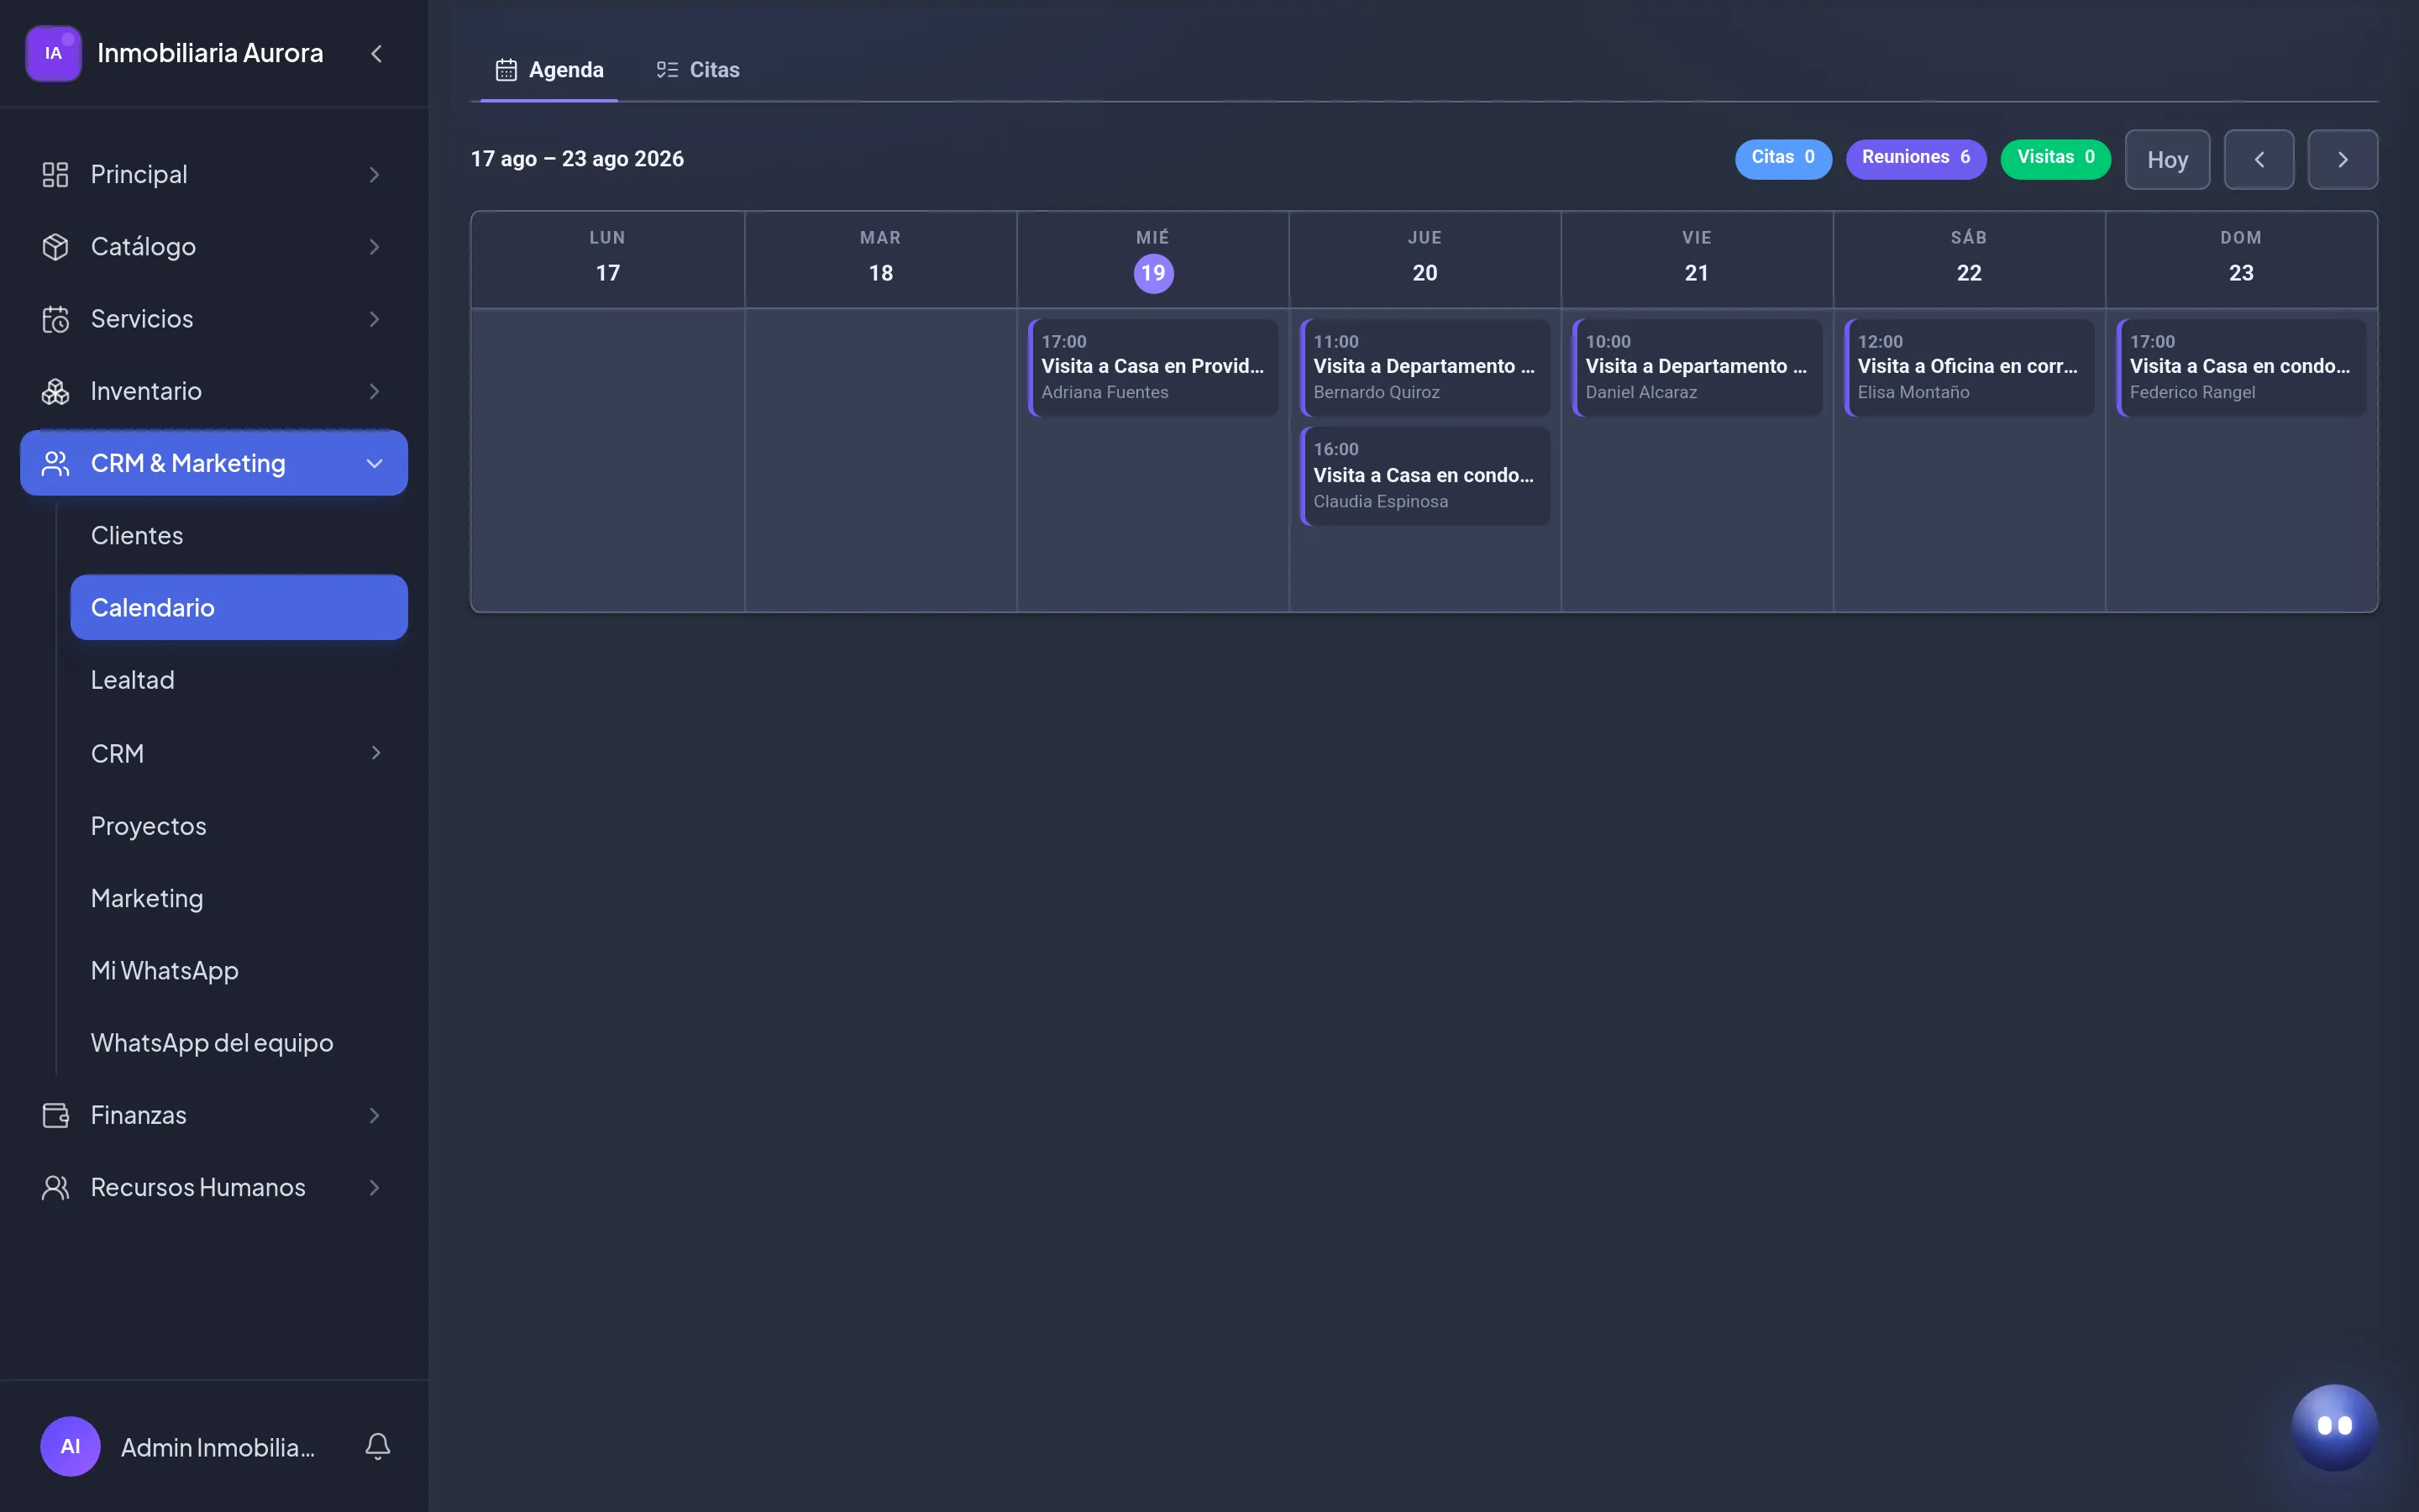Screen dimensions: 2419x1512
Task: Open Proyectos in the sidebar
Action: pos(239,826)
